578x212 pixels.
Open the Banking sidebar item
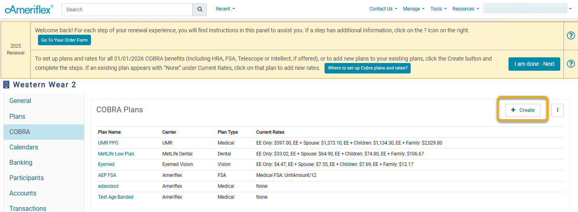pos(21,162)
